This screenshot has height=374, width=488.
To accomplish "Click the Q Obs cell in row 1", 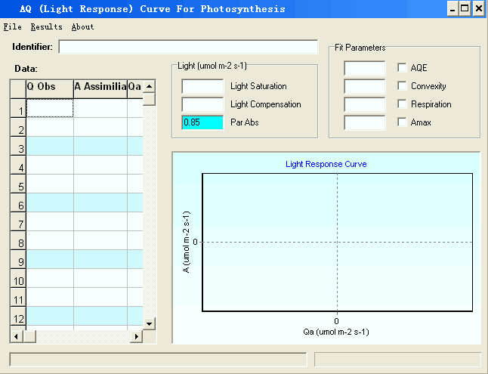I will (50, 110).
